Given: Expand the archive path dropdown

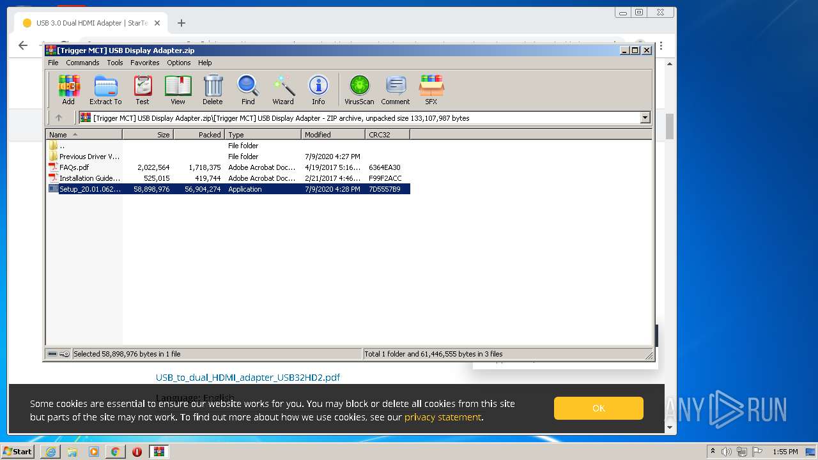Looking at the screenshot, I should 645,118.
